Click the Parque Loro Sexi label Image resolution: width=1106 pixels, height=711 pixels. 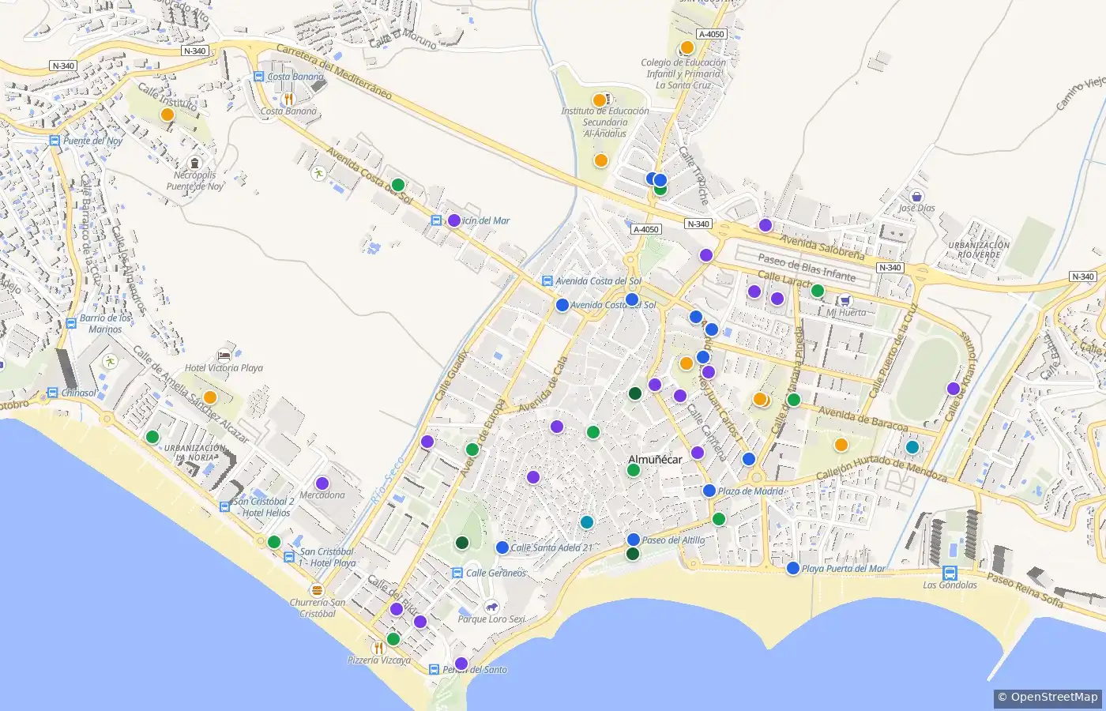click(x=491, y=619)
